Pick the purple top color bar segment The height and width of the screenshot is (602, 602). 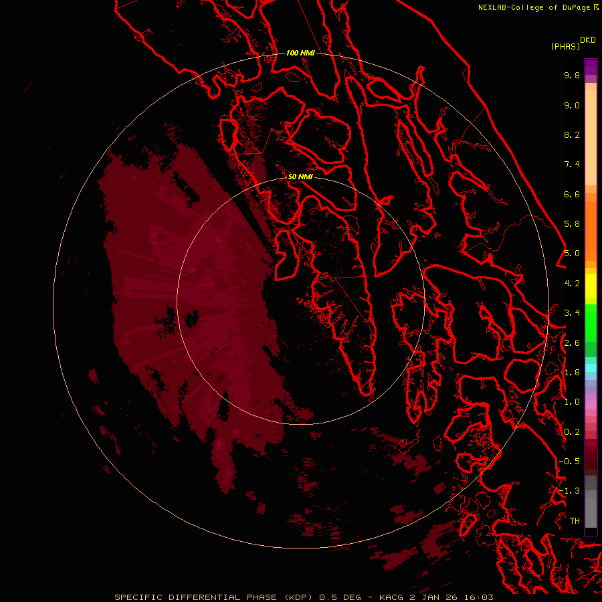point(591,67)
